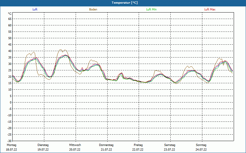Click the y-axis value '45'
246x153 pixels.
(10, 44)
